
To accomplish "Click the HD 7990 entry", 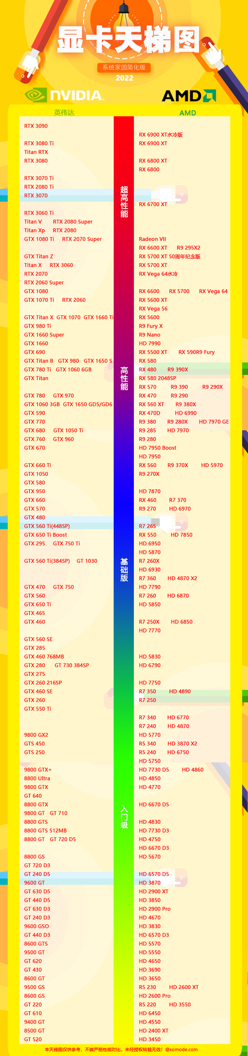I will [150, 344].
